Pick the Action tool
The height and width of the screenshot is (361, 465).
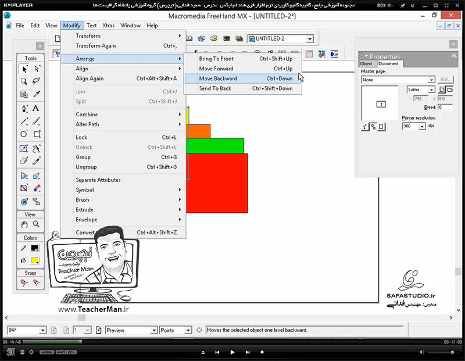(24, 202)
